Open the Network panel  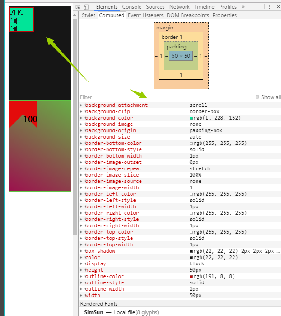pyautogui.click(x=179, y=7)
